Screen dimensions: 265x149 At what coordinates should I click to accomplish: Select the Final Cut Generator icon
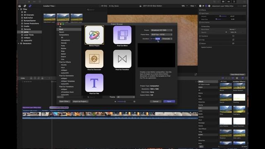[x=94, y=59]
